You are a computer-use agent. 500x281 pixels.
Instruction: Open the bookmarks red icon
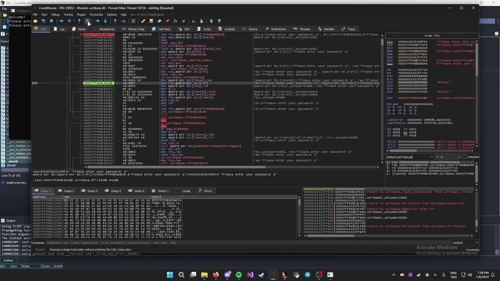point(167,21)
